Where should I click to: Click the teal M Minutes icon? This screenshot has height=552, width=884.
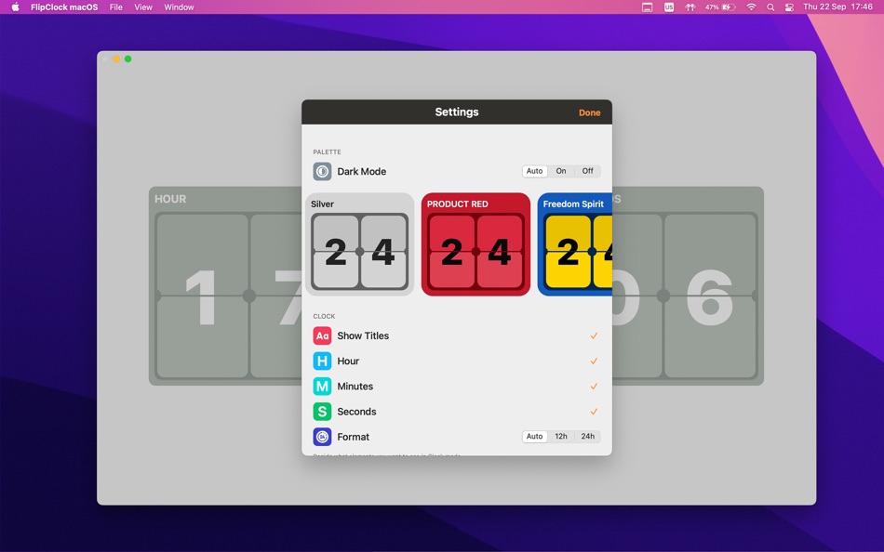pyautogui.click(x=322, y=387)
